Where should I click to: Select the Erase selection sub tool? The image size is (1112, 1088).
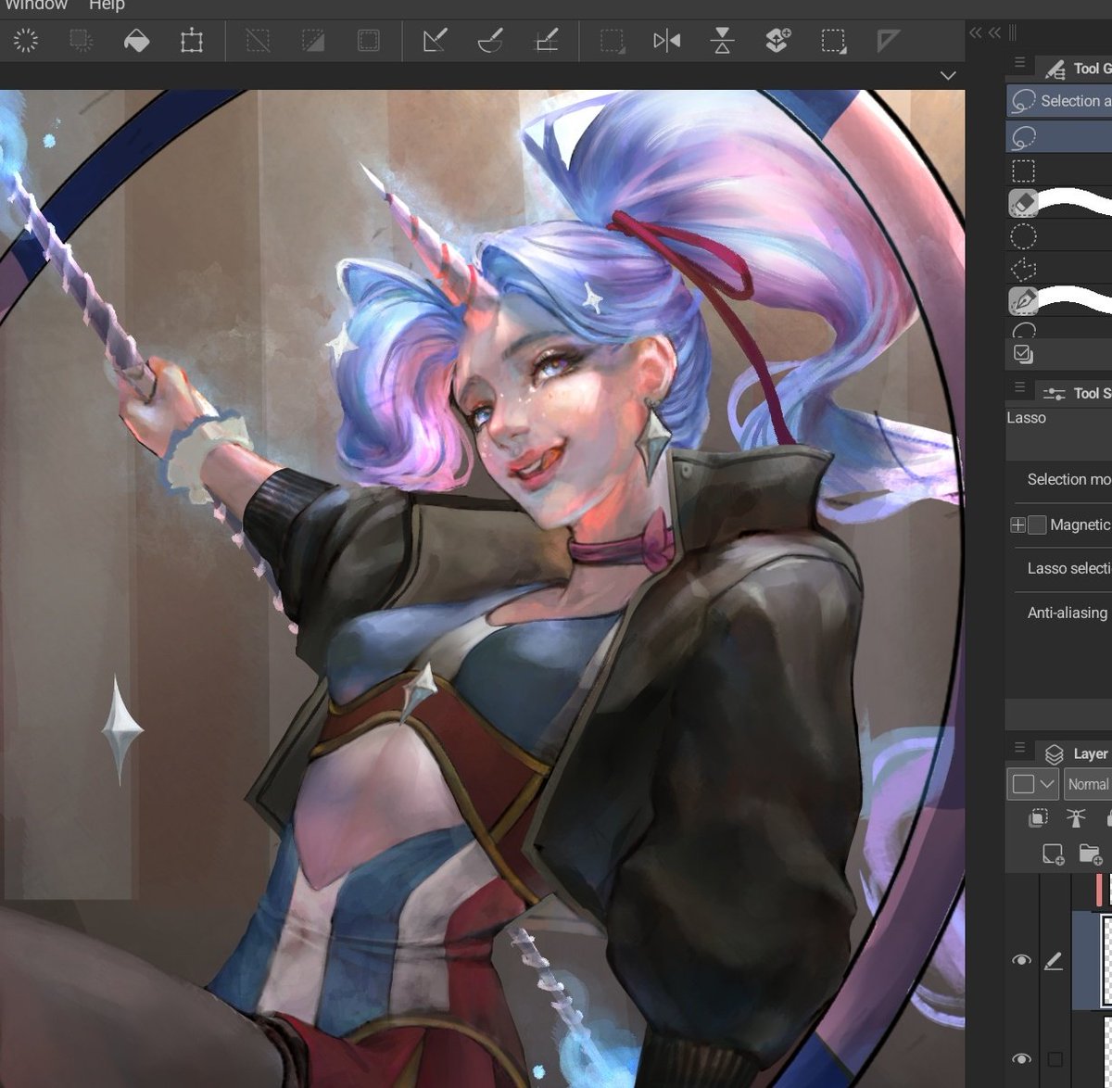click(x=1059, y=202)
